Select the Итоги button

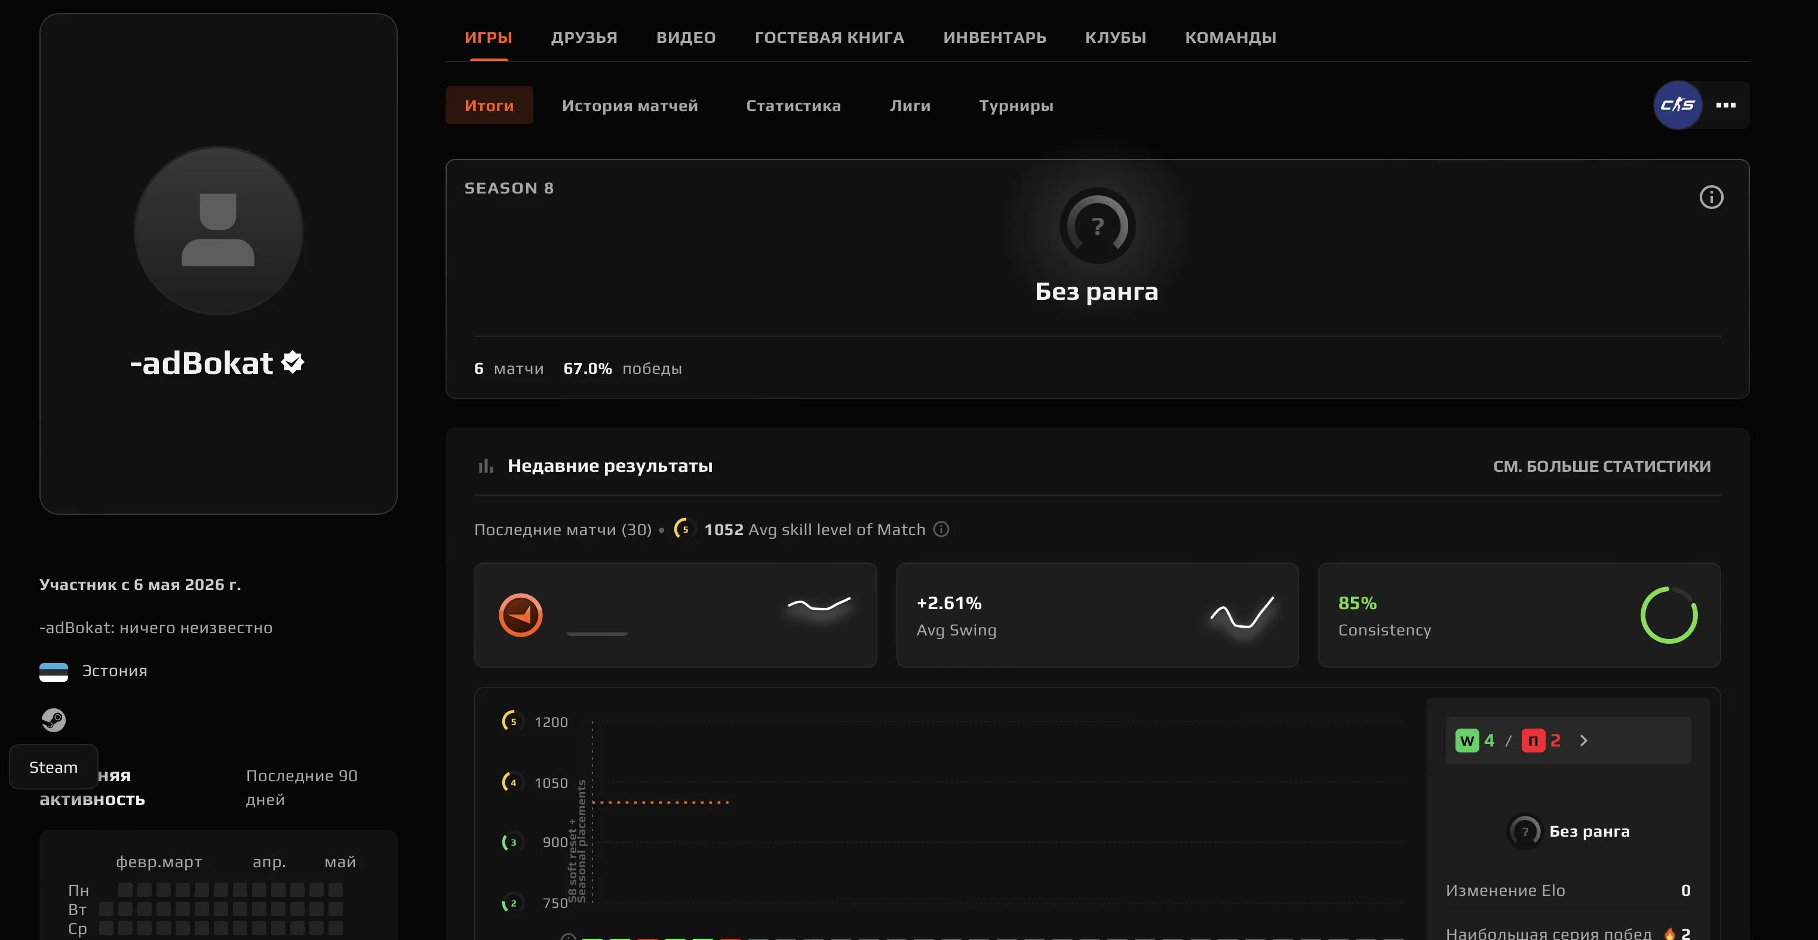[489, 105]
